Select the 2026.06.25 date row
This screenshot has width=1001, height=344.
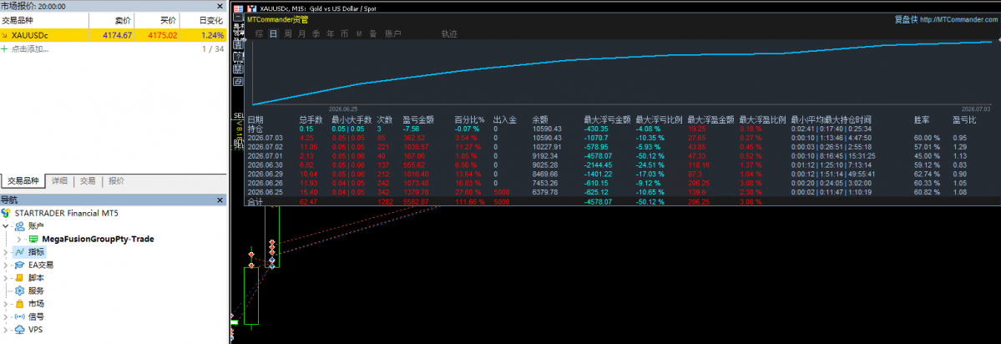click(623, 191)
